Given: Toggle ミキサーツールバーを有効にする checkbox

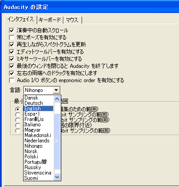Looking at the screenshot, I should pyautogui.click(x=12, y=59).
